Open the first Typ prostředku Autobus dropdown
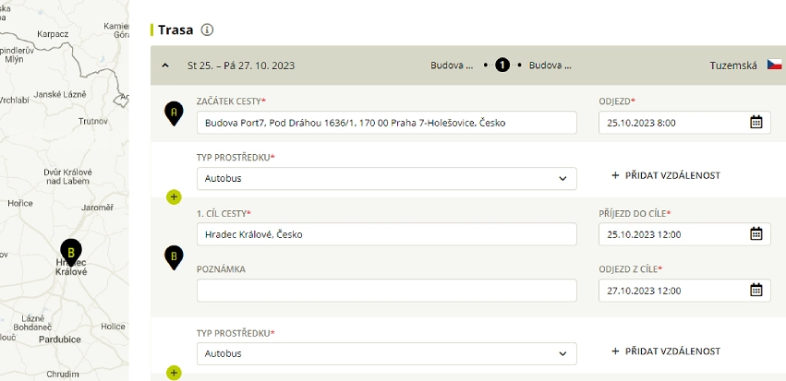 [386, 178]
